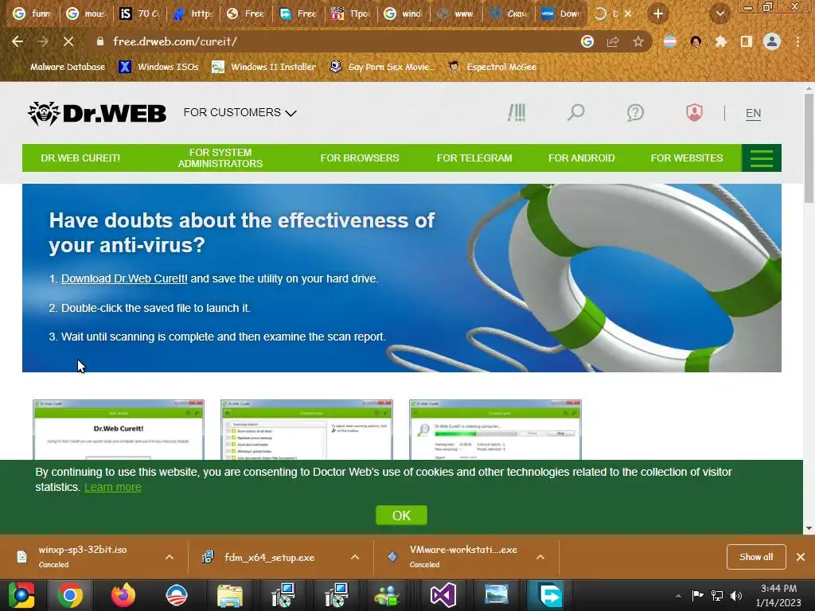Click the Chrome taskbar icon
The width and height of the screenshot is (815, 611).
click(x=70, y=595)
